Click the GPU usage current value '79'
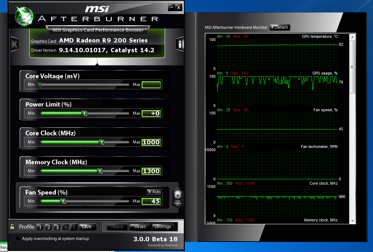The height and width of the screenshot is (252, 373). [x=341, y=82]
